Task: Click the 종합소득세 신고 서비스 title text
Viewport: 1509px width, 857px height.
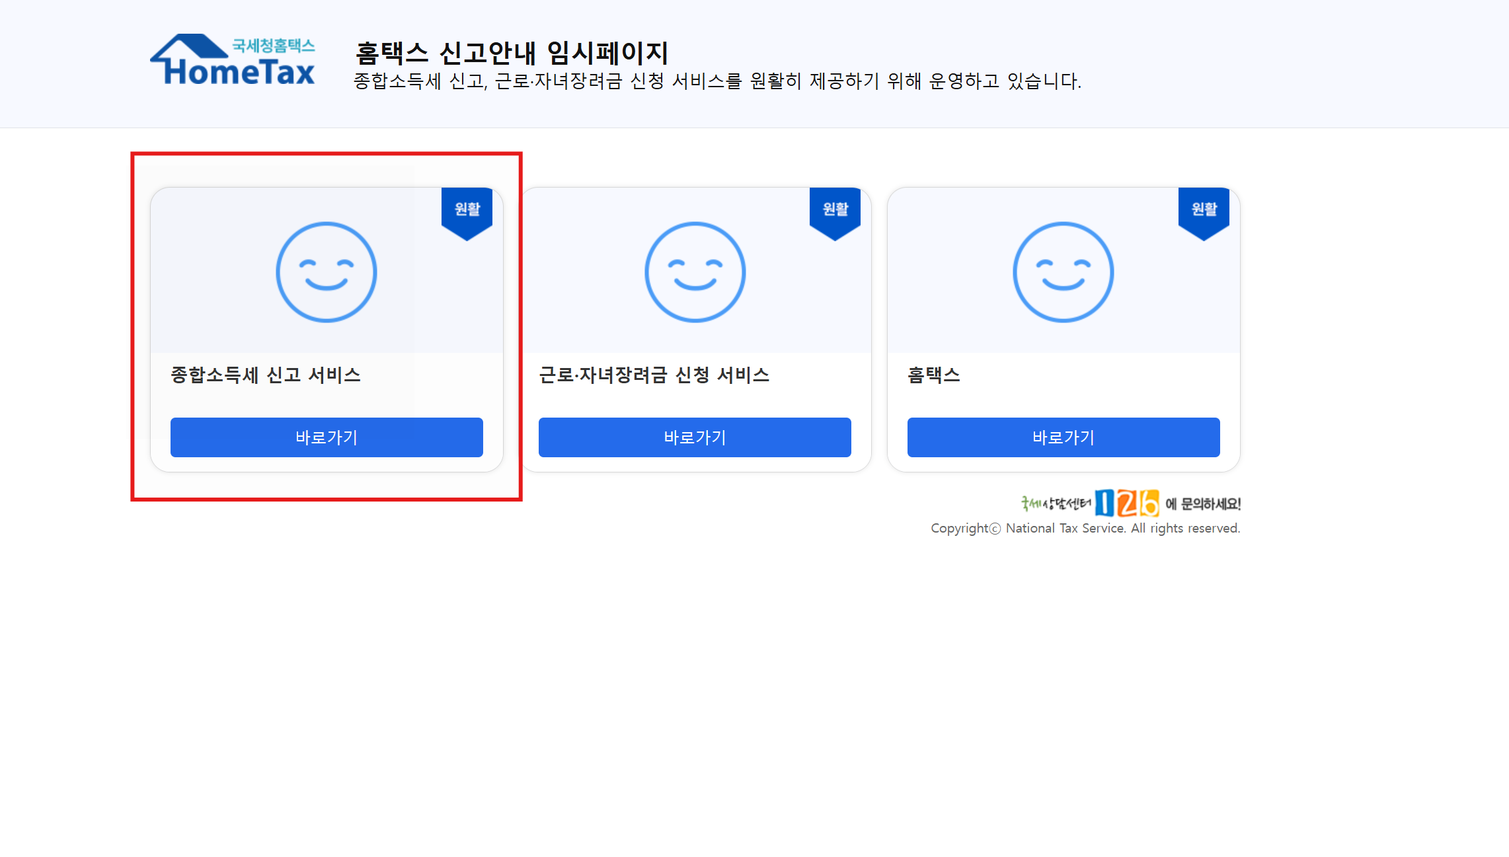Action: pos(266,375)
